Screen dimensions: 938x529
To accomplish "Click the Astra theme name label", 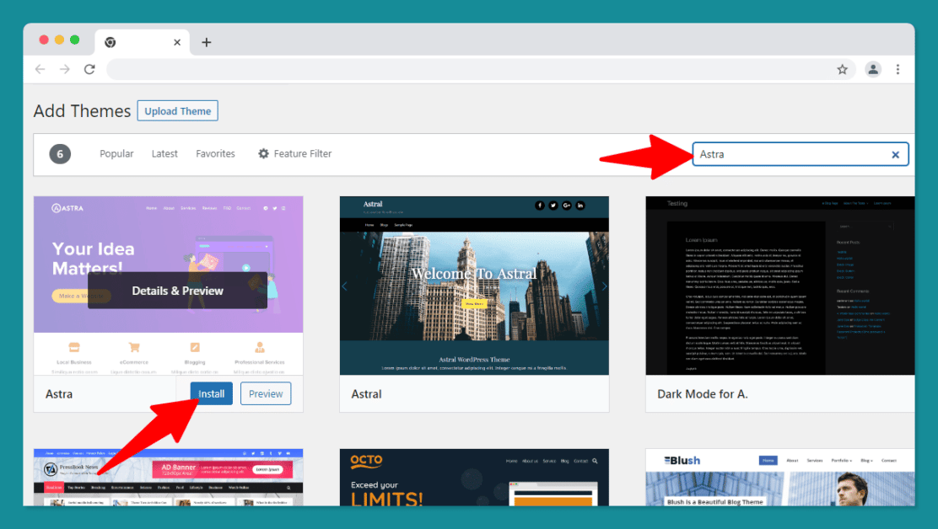I will (59, 394).
